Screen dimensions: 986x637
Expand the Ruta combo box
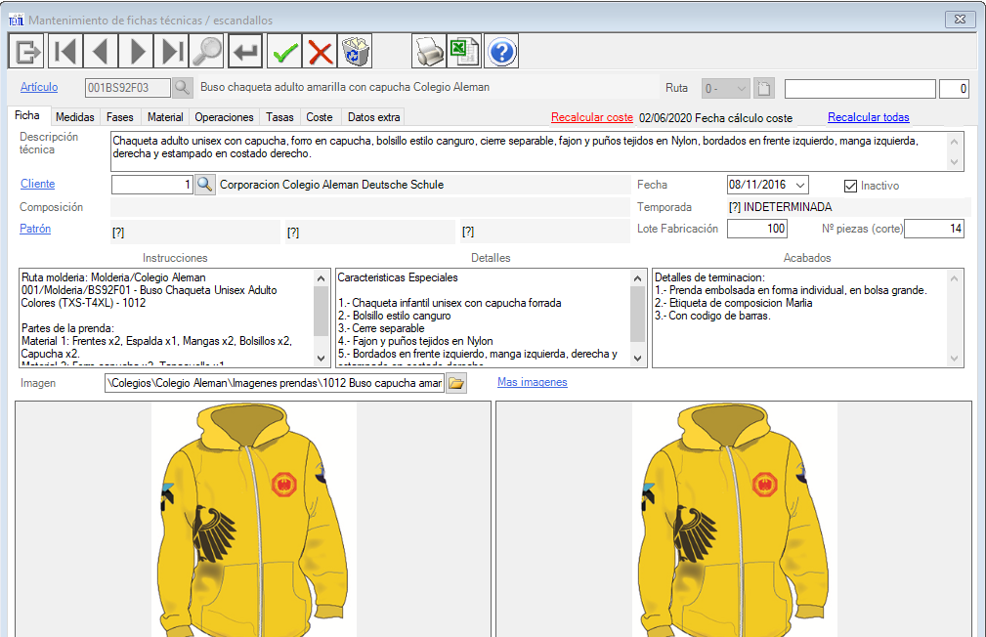point(741,89)
